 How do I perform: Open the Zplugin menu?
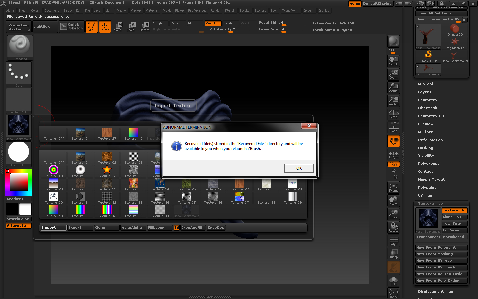pos(308,11)
